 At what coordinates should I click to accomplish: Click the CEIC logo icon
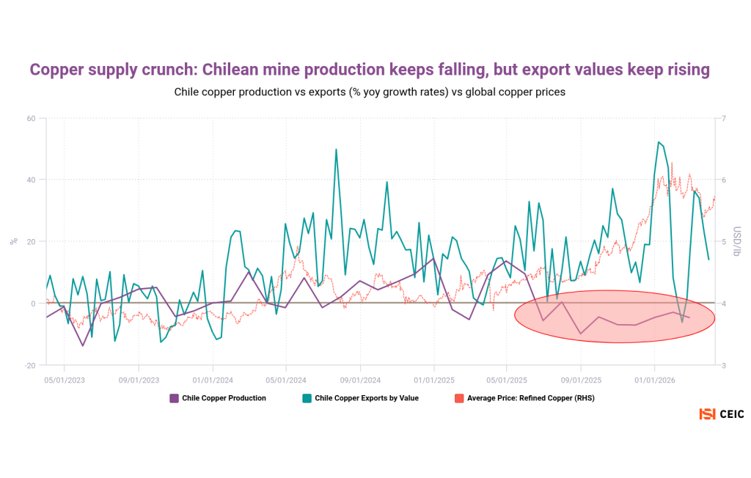click(707, 414)
